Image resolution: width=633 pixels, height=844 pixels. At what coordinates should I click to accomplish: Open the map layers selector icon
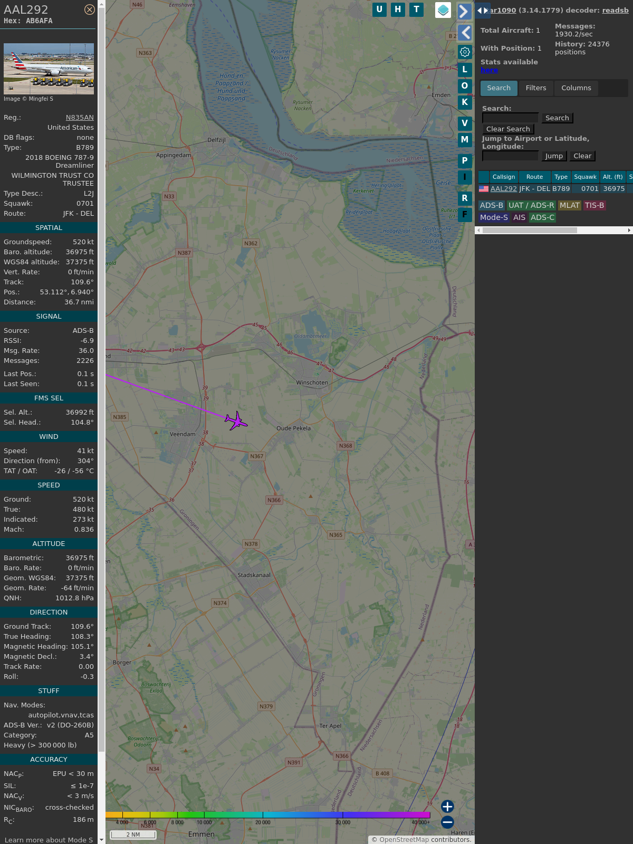tap(443, 10)
